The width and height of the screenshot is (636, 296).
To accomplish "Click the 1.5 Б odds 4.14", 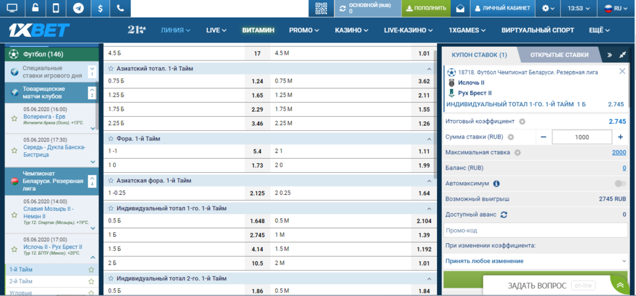I will pos(258,250).
